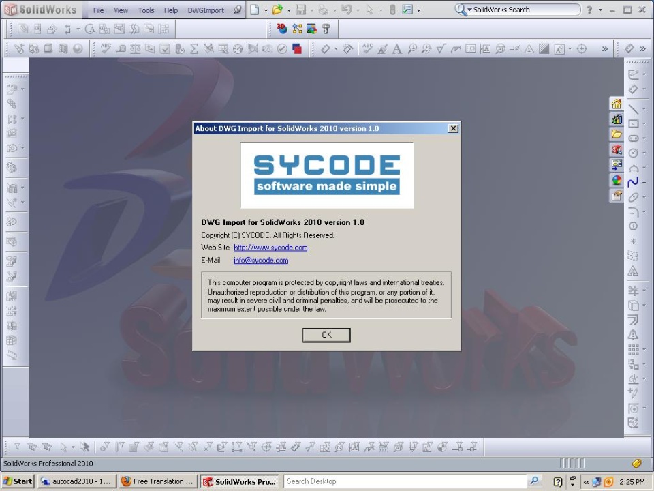Click the Search Desktop input field
This screenshot has width=654, height=491.
[406, 481]
